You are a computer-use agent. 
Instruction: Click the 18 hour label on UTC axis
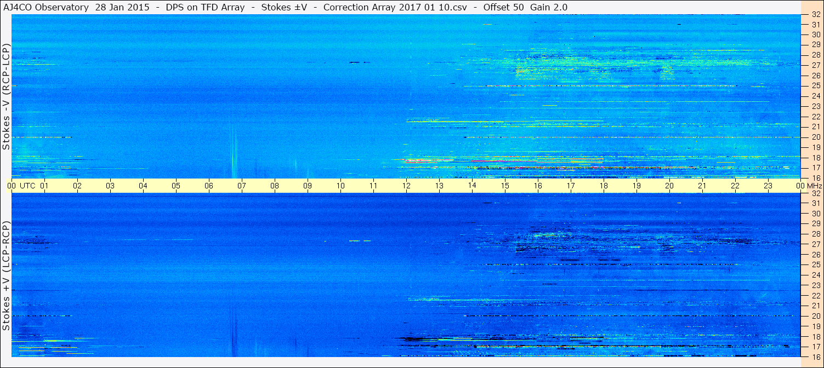point(604,186)
